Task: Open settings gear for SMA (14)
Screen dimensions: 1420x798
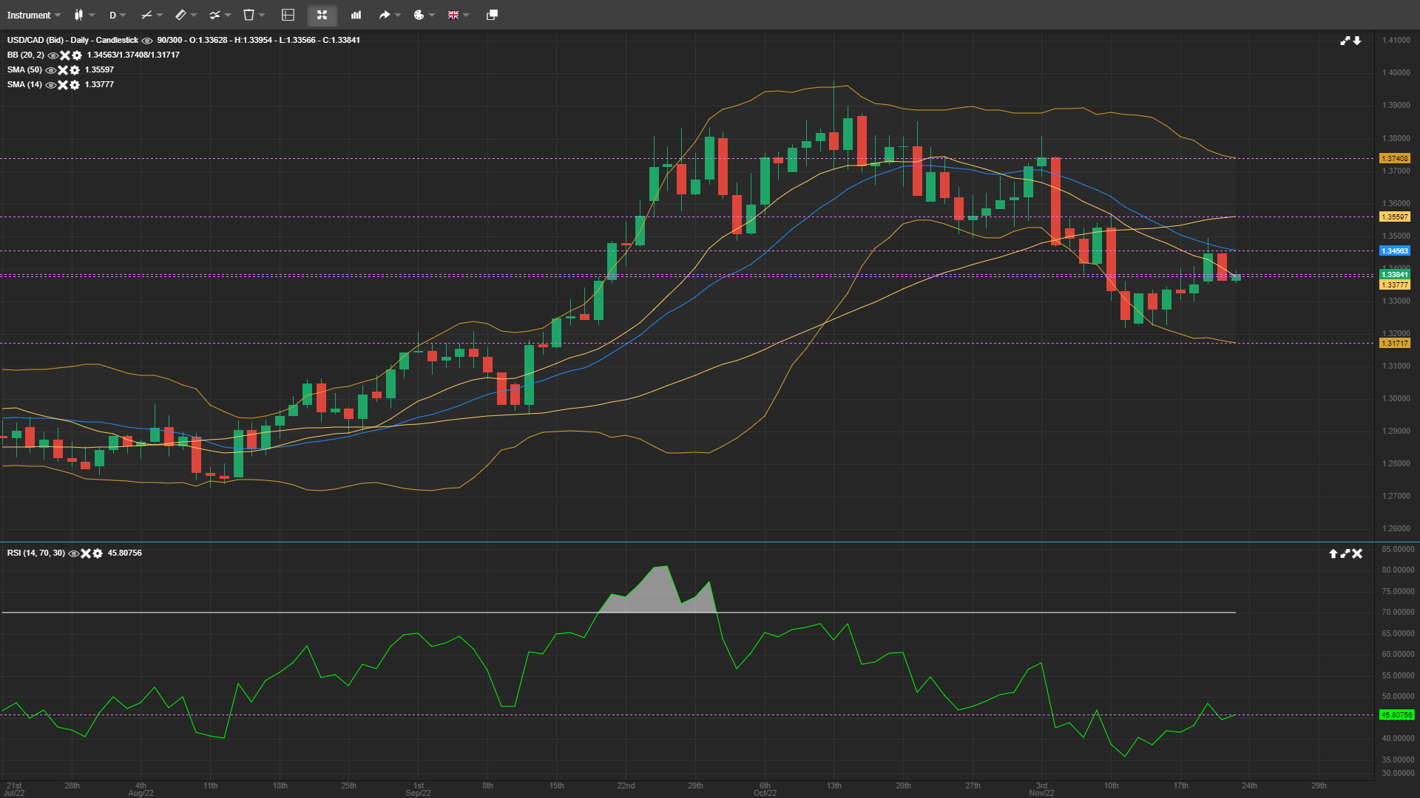Action: tap(74, 85)
